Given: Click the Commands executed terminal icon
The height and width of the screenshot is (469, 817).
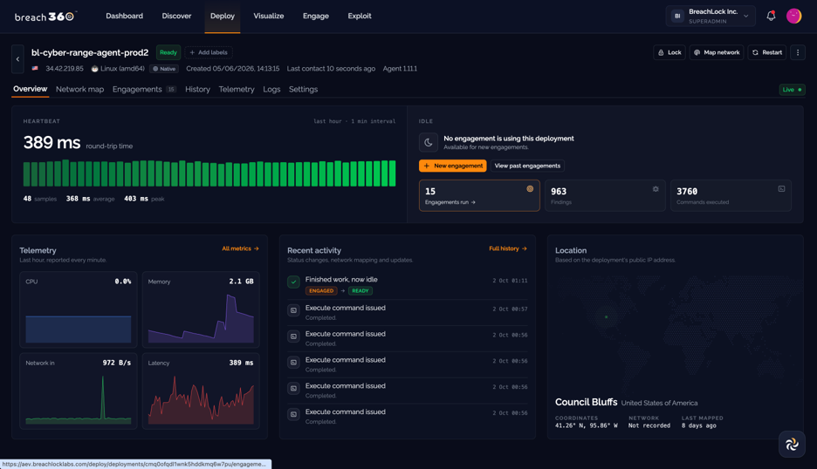Looking at the screenshot, I should pos(781,189).
